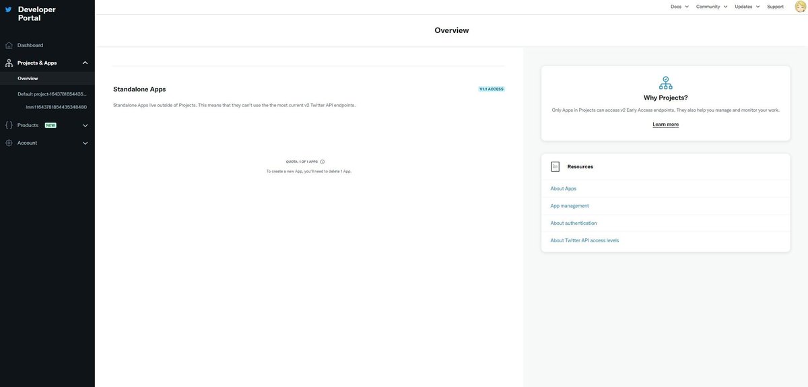Viewport: 808px width, 387px height.
Task: Select Overview in the sidebar
Action: (x=28, y=78)
